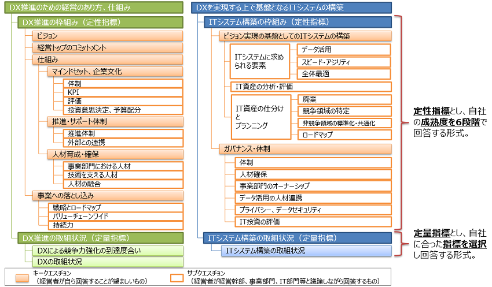Select '投資意思決定、予算配分' box
Viewport: 492px width, 287px height.
pos(123,110)
